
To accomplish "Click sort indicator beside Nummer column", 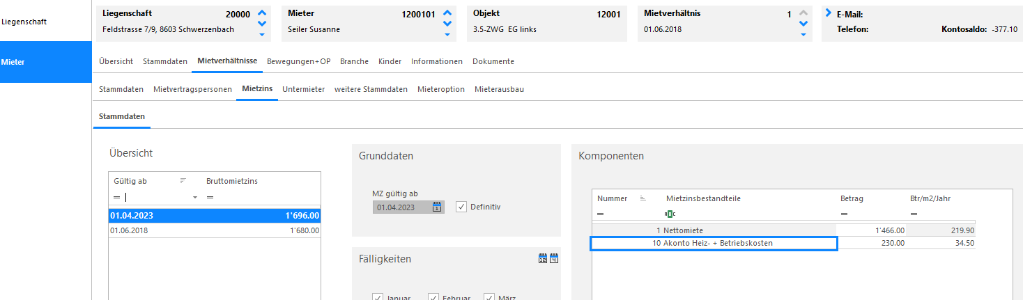I will pos(643,198).
